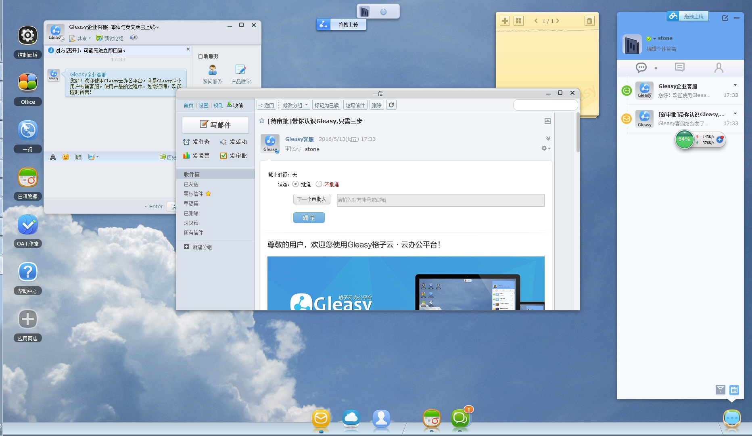The width and height of the screenshot is (752, 436).
Task: Click the calendar icon at messenger panel bottom
Action: pyautogui.click(x=734, y=389)
